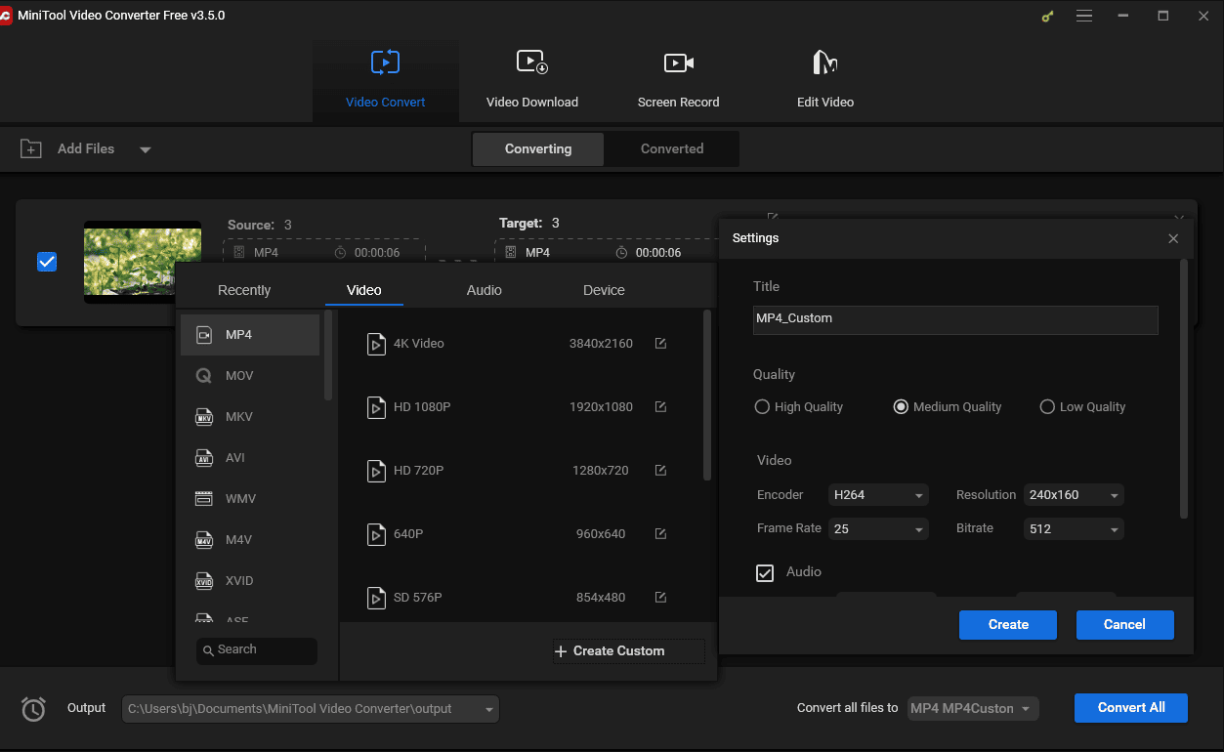Open the Convert all files to dropdown
Viewport: 1224px width, 752px height.
(x=972, y=709)
